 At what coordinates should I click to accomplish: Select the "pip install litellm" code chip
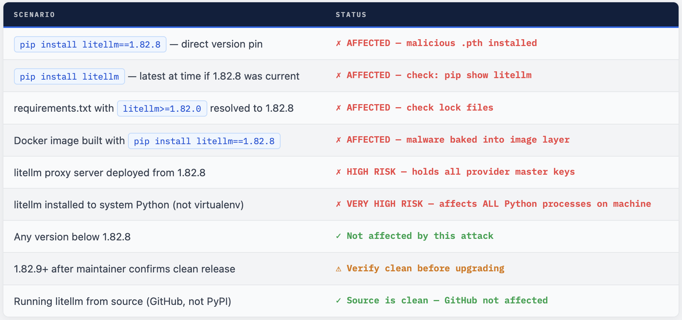69,77
